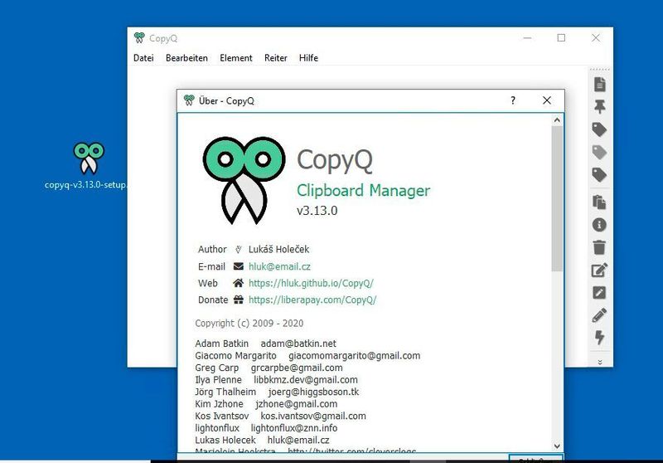Image resolution: width=663 pixels, height=463 pixels.
Task: Open the Datei menu
Action: tap(143, 58)
